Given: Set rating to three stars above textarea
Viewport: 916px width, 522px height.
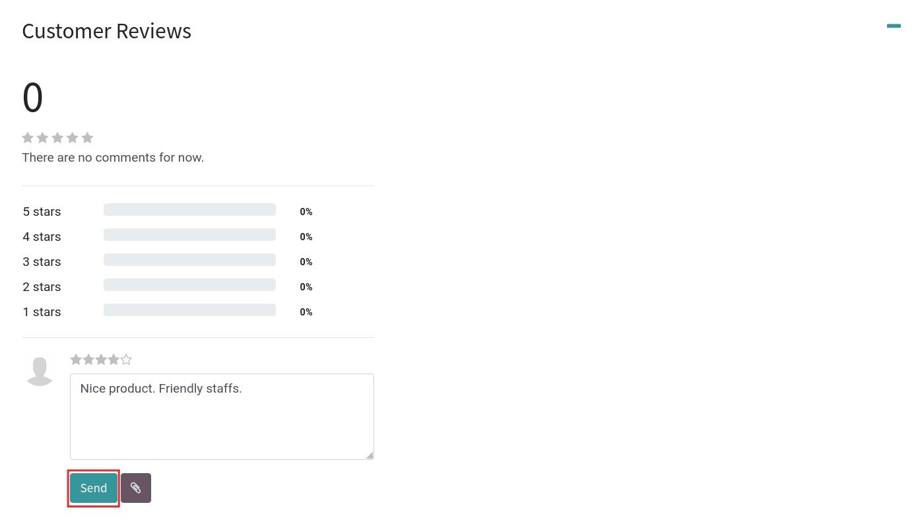Looking at the screenshot, I should pos(101,360).
